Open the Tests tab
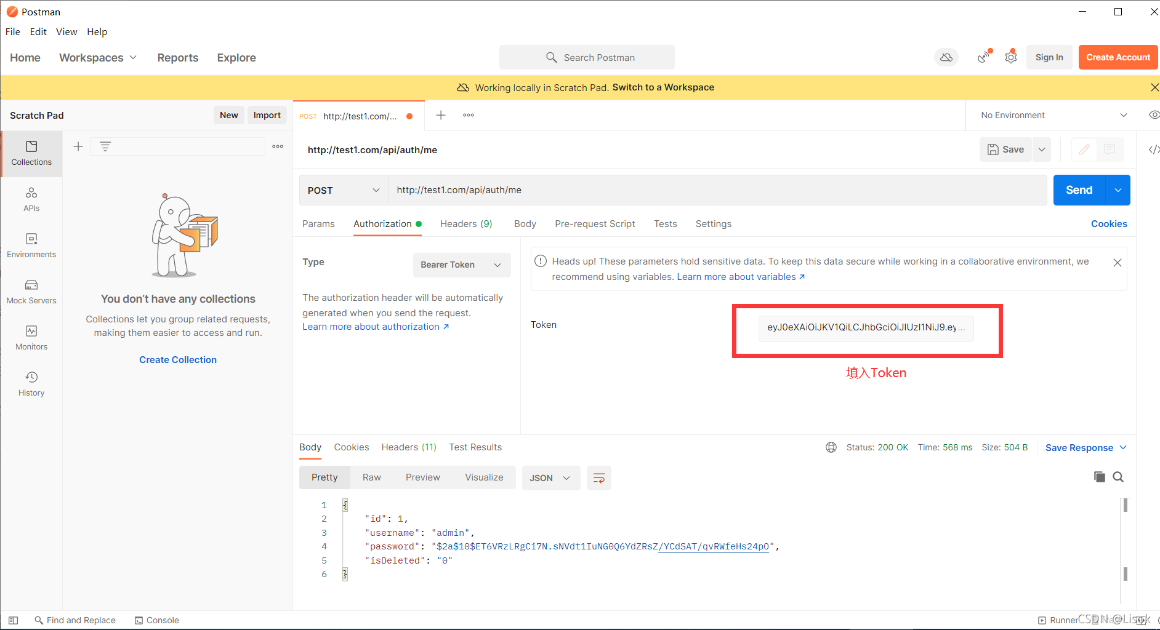Screen dimensions: 1160x630 pos(666,224)
